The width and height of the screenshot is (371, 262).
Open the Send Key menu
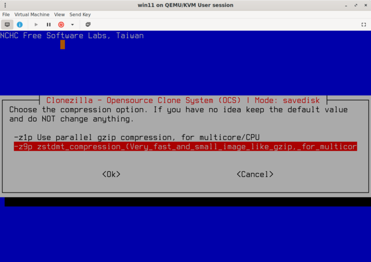click(x=79, y=14)
